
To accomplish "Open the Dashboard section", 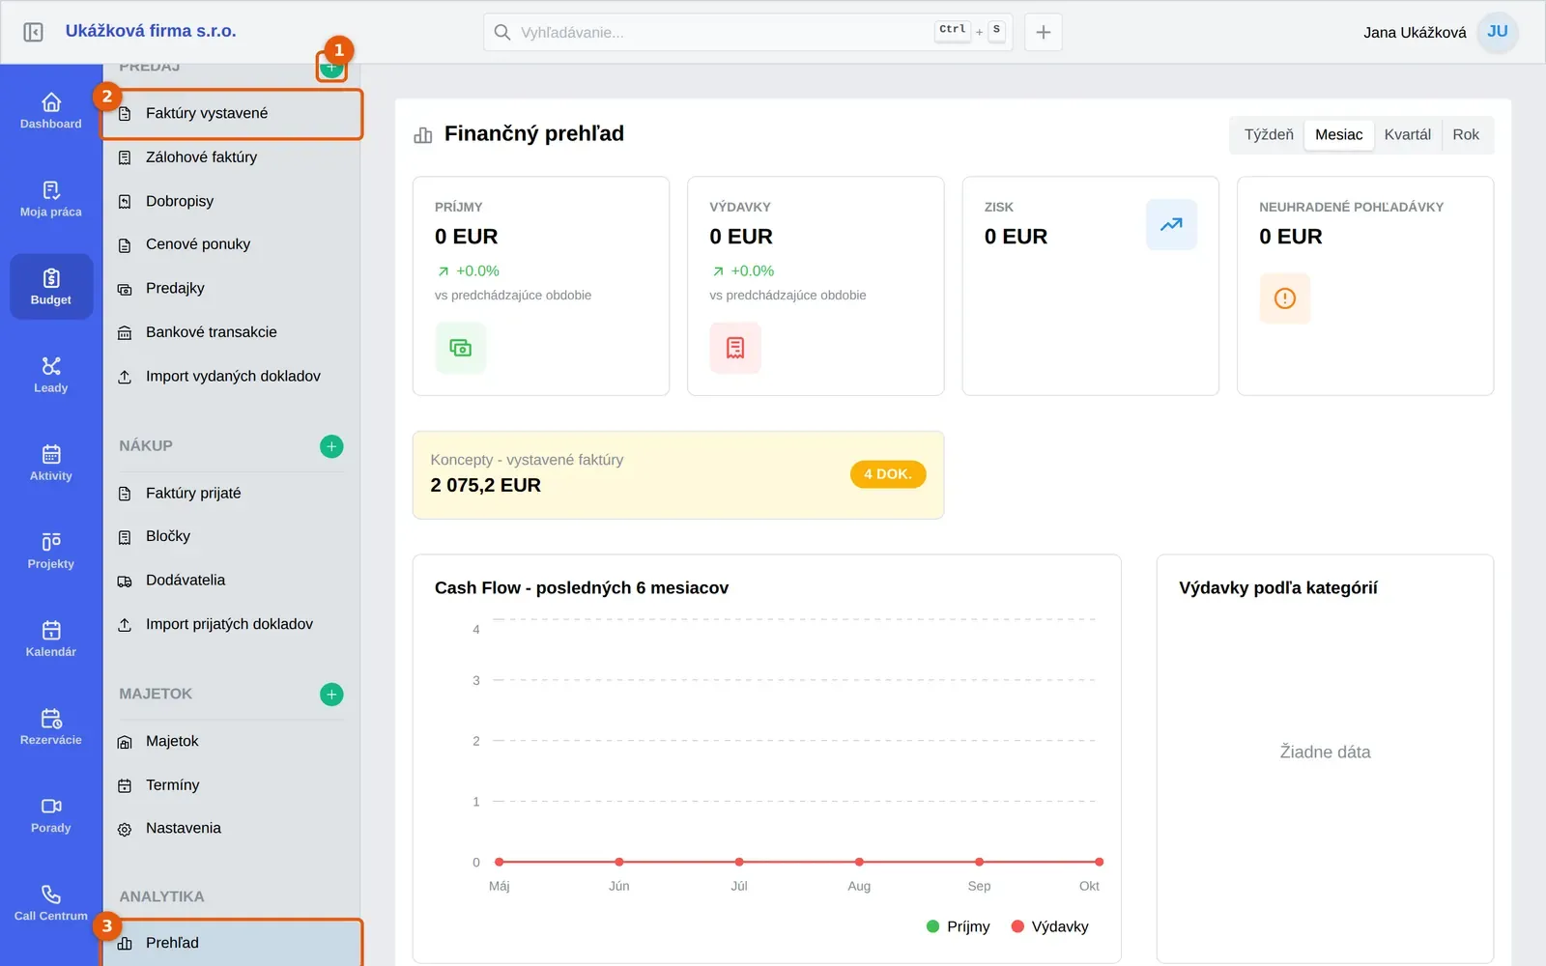I will pyautogui.click(x=51, y=110).
